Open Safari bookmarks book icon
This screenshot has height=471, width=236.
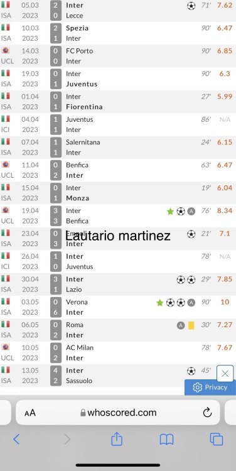[166, 440]
